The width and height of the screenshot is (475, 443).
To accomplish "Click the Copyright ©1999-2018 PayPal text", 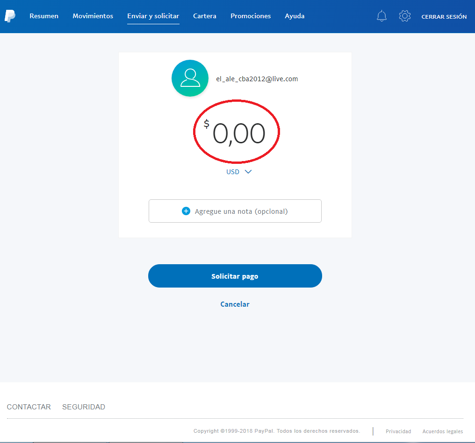I will coord(277,431).
